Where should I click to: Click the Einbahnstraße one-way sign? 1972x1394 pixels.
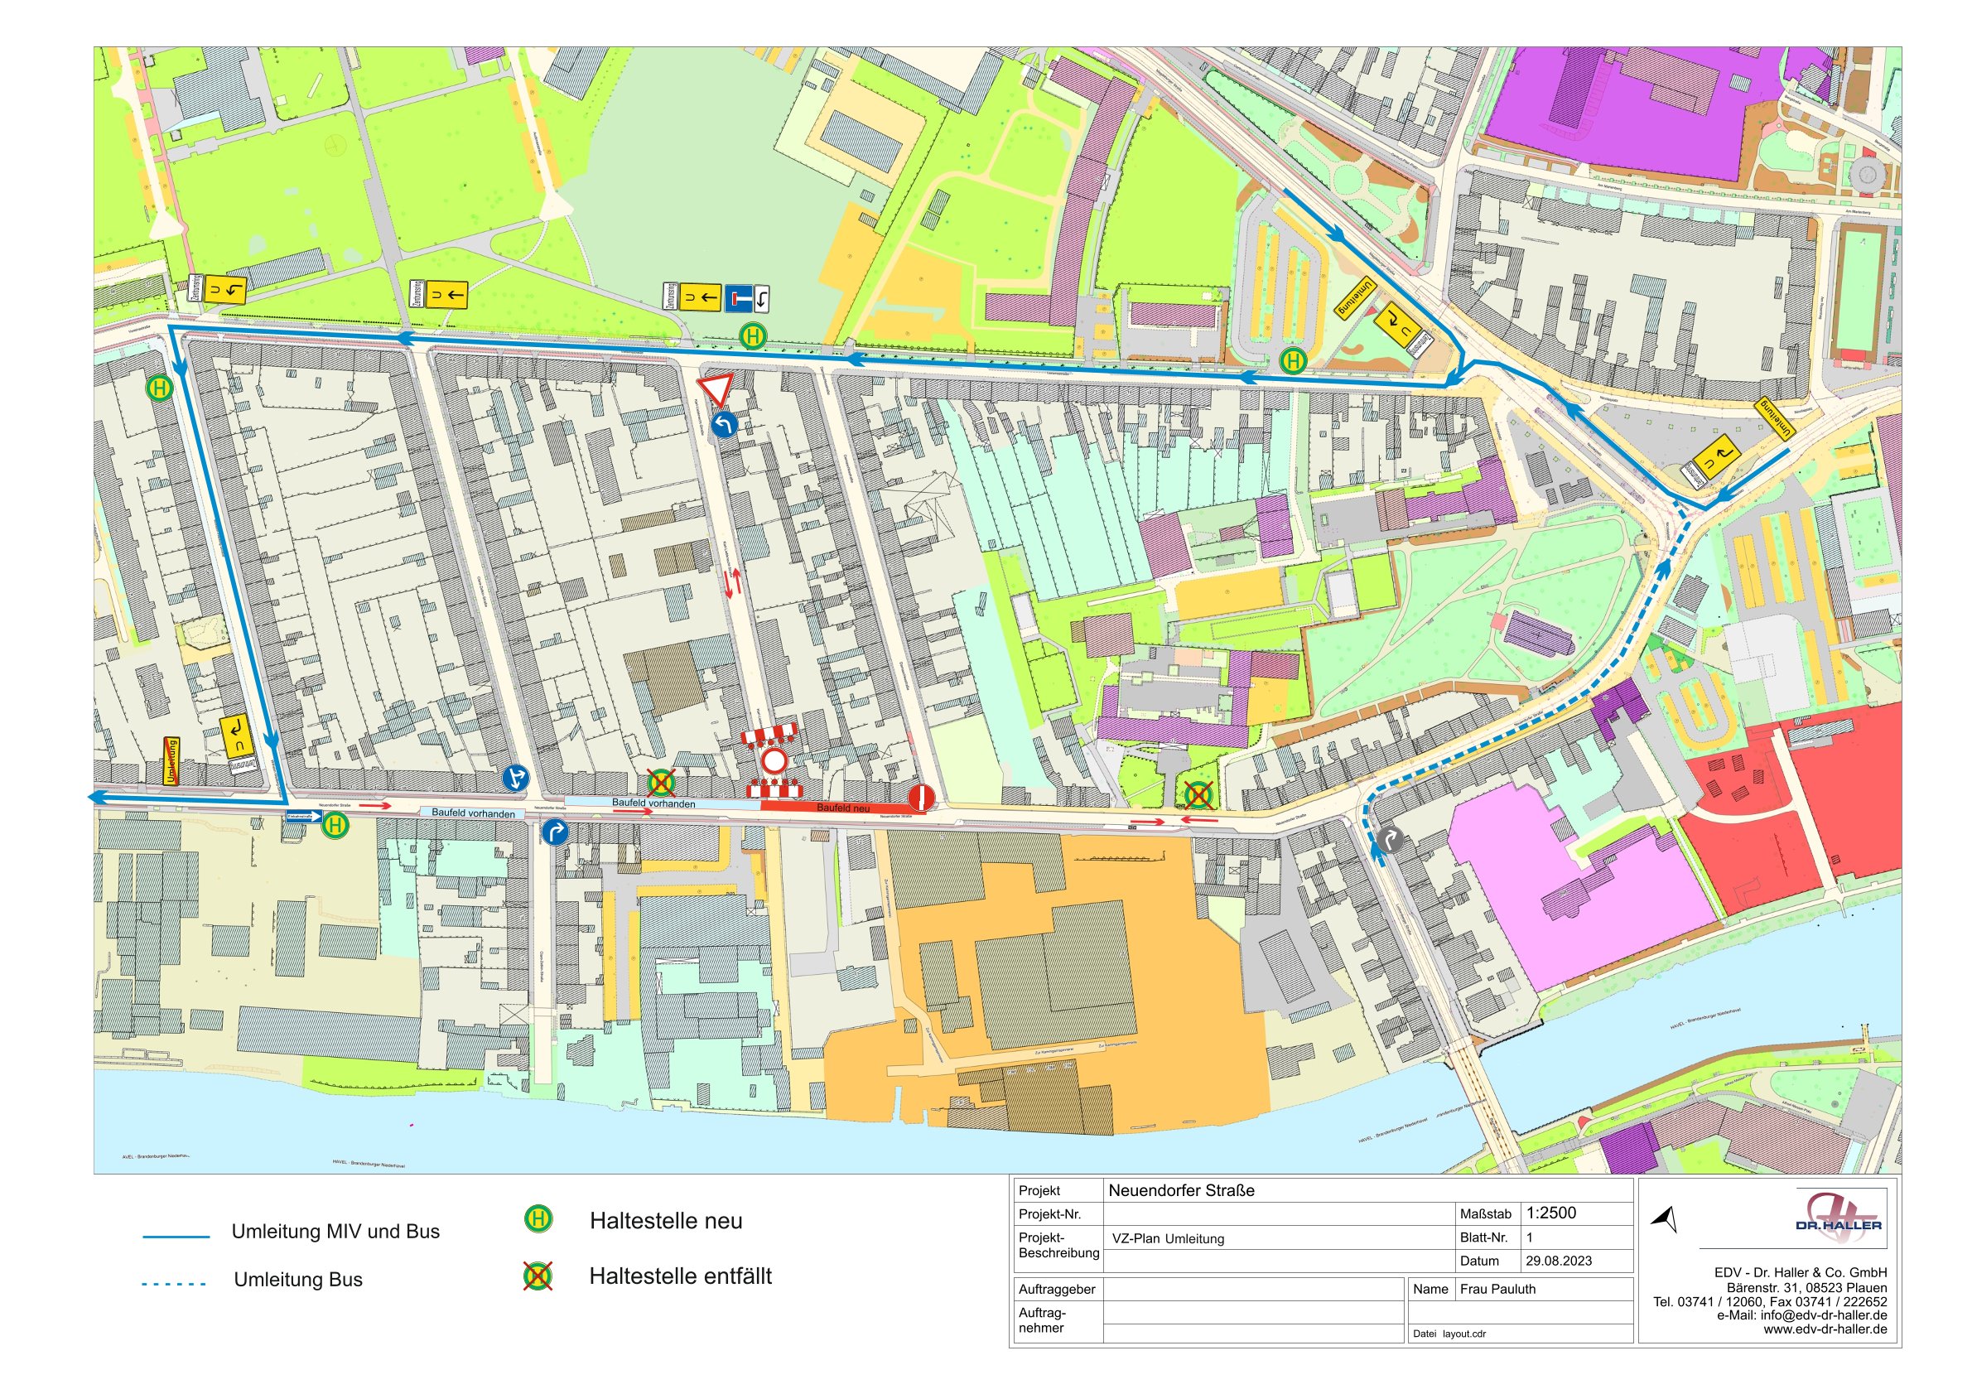tap(304, 816)
